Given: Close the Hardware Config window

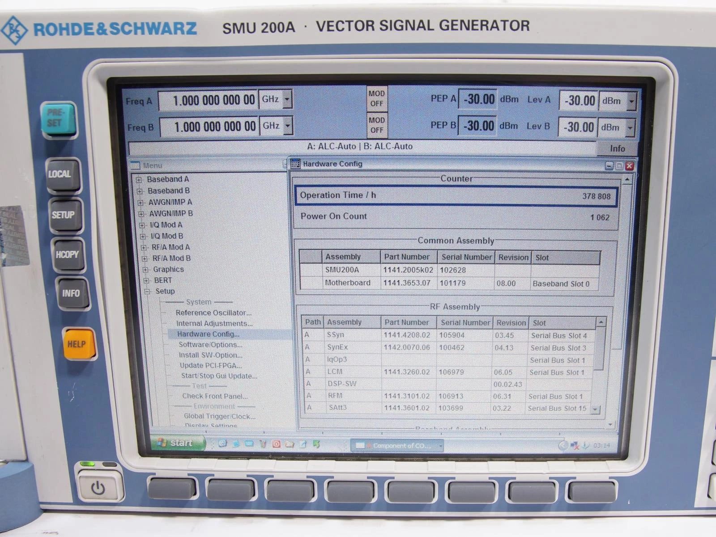Looking at the screenshot, I should pyautogui.click(x=630, y=166).
